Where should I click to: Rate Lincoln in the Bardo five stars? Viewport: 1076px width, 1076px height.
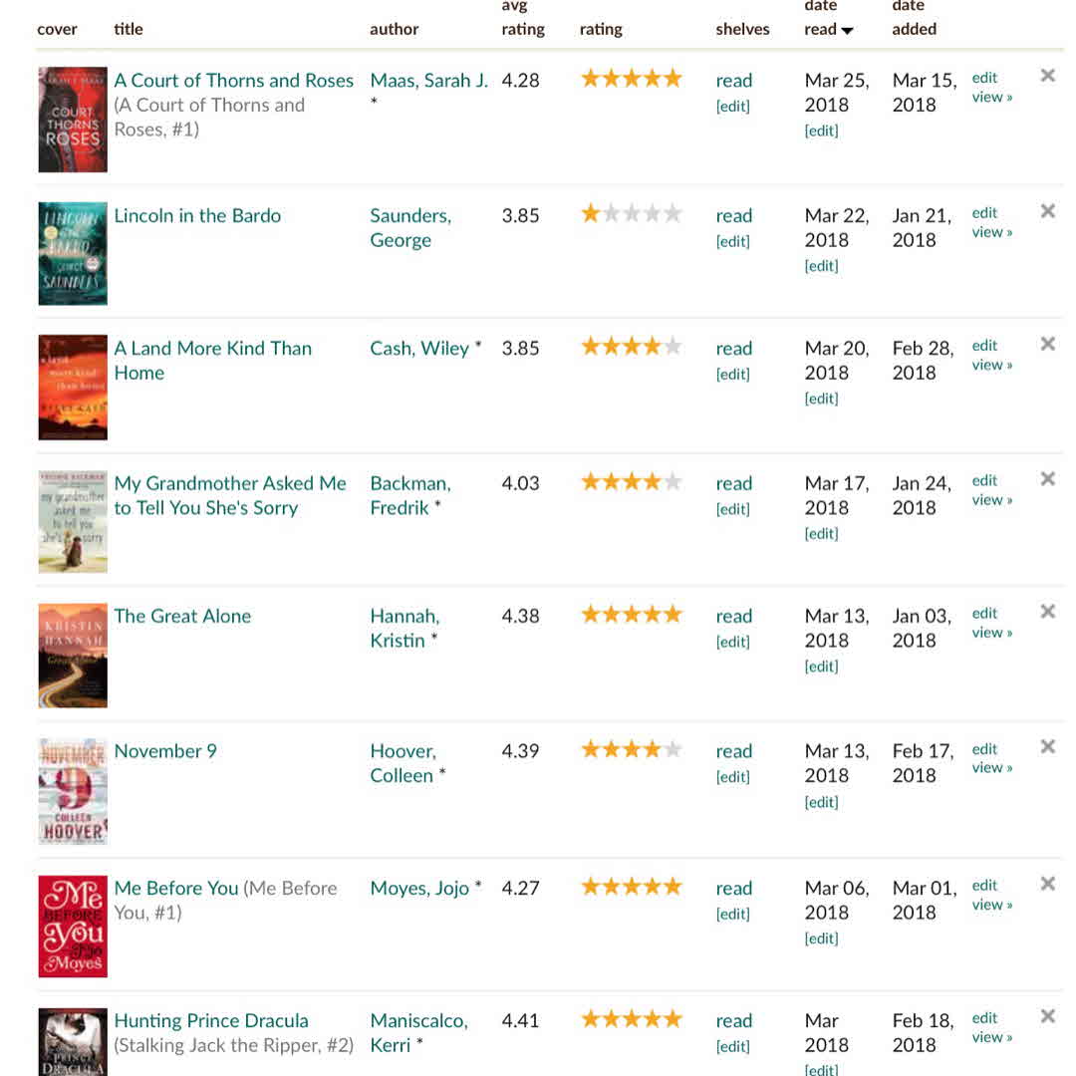coord(672,213)
